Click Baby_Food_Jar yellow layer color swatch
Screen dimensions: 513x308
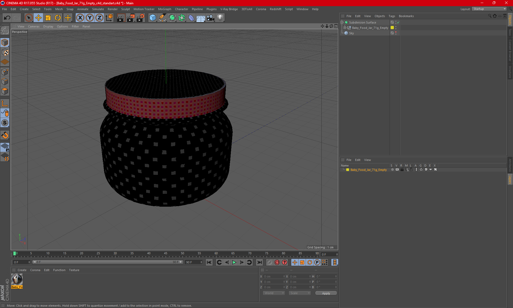[392, 28]
